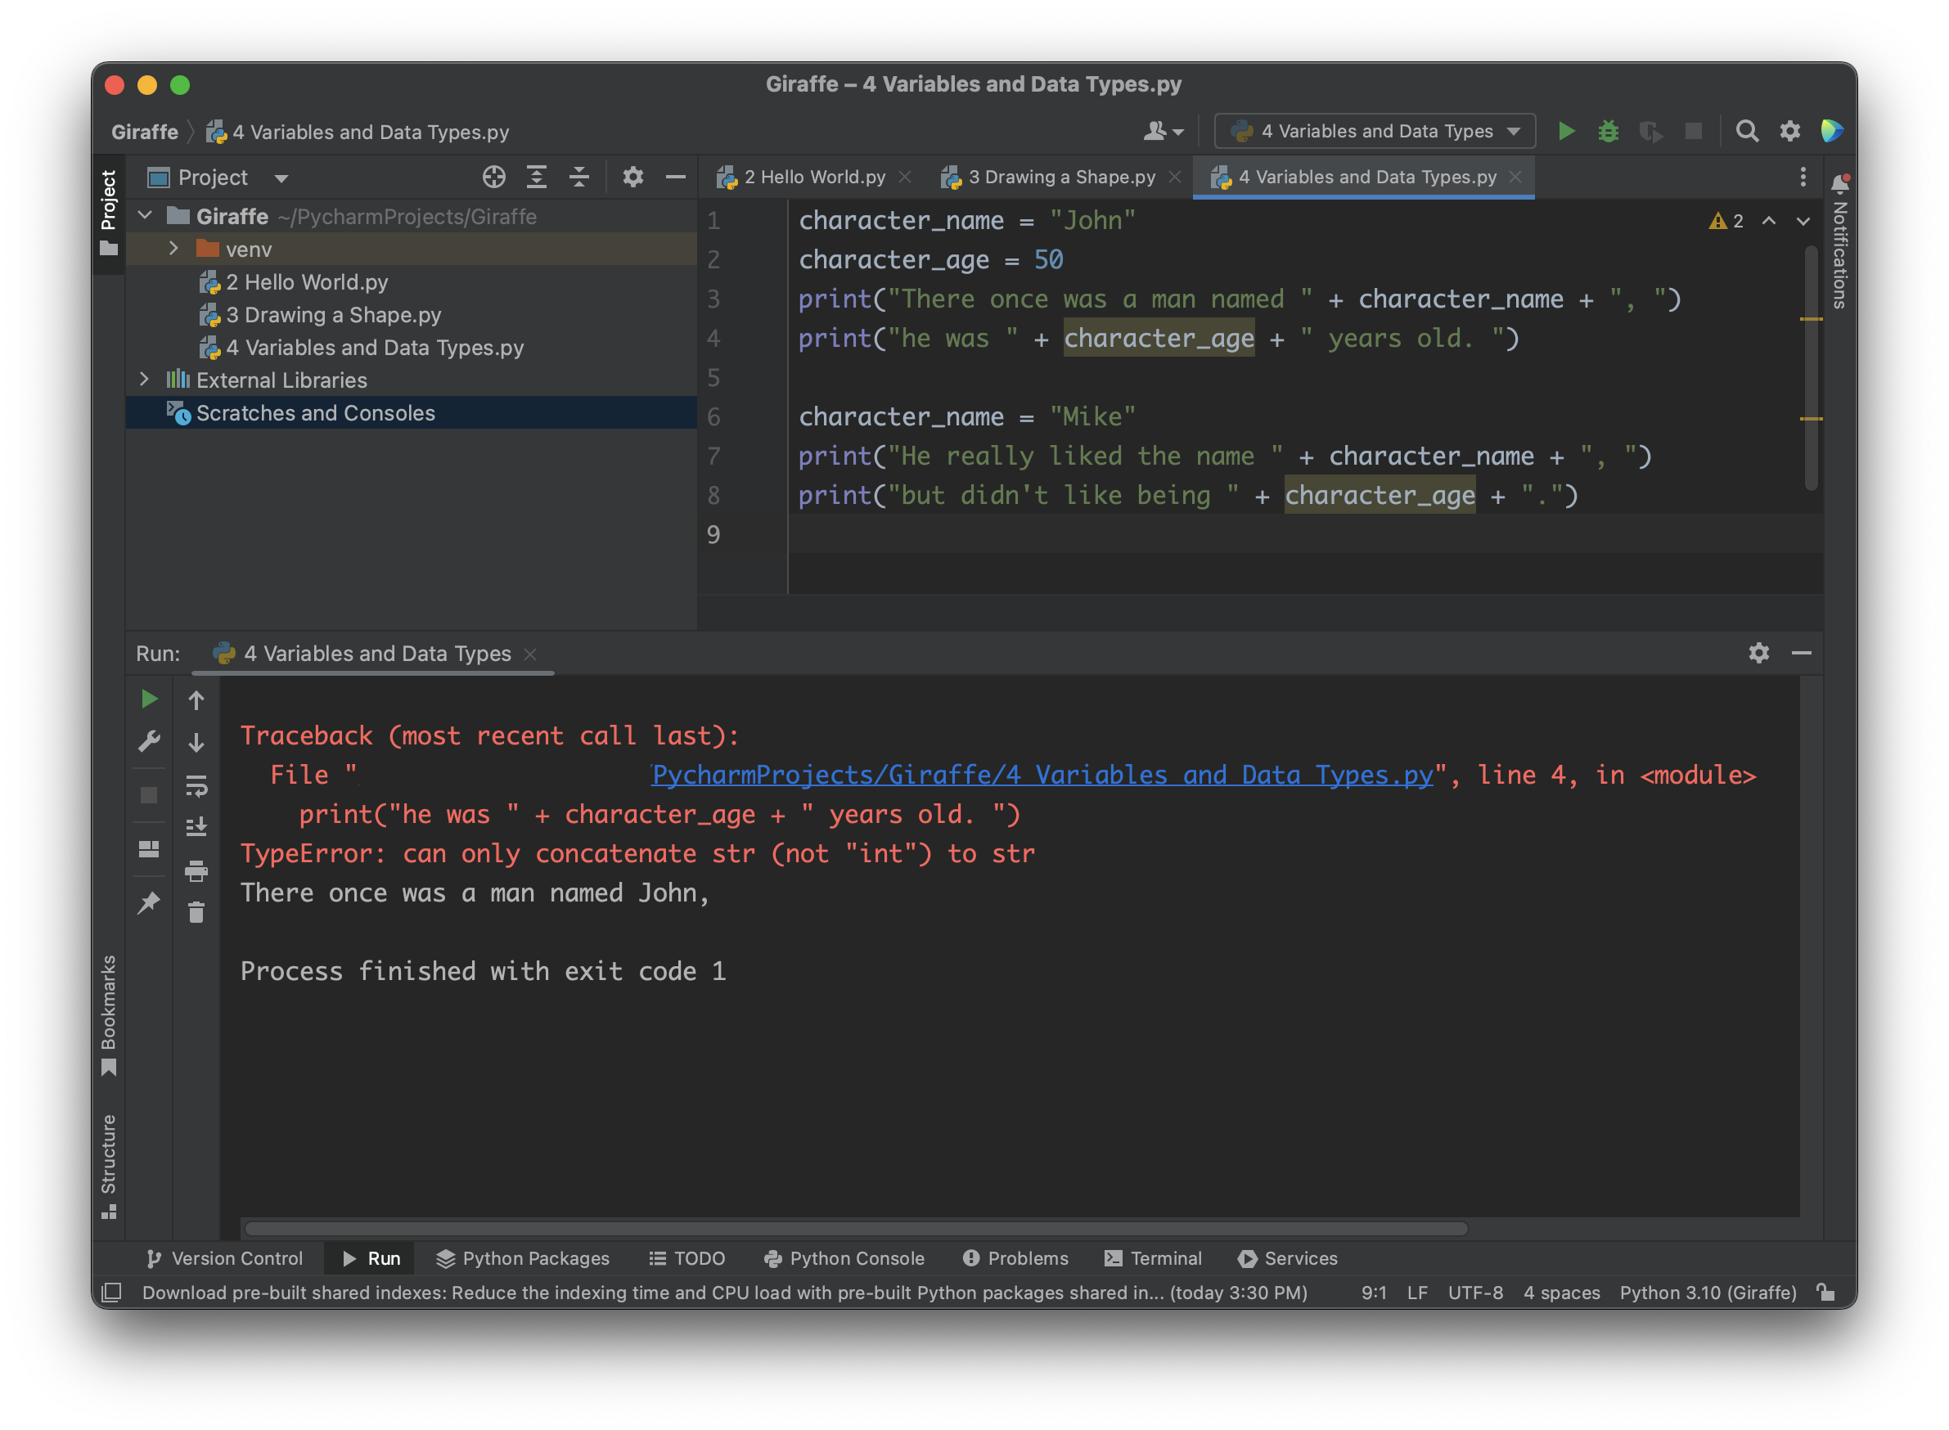
Task: Click the Print icon in Run panel
Action: click(196, 870)
